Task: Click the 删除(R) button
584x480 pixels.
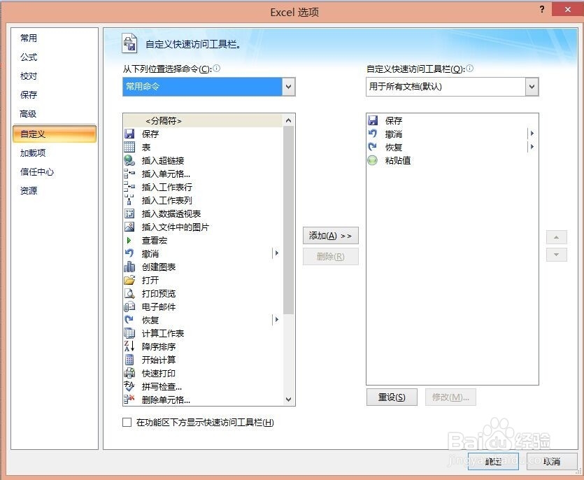Action: (x=331, y=256)
